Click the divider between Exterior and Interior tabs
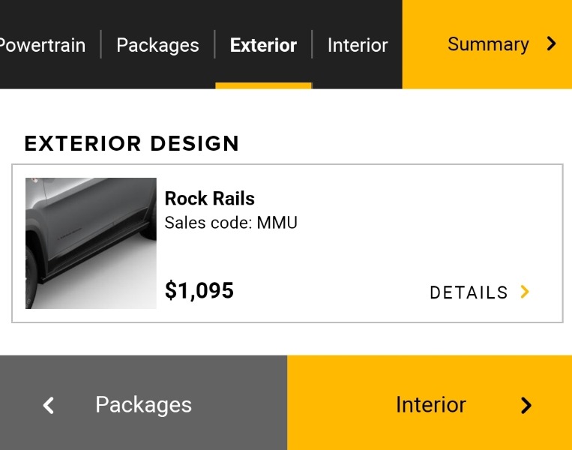 click(x=312, y=45)
